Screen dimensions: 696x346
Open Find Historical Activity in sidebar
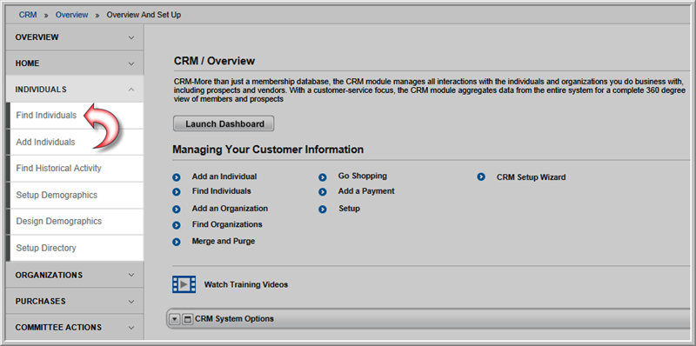pyautogui.click(x=75, y=169)
